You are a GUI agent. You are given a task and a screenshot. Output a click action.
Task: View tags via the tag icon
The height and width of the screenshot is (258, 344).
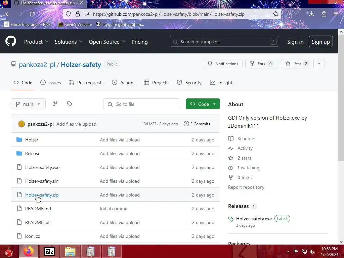pyautogui.click(x=70, y=104)
